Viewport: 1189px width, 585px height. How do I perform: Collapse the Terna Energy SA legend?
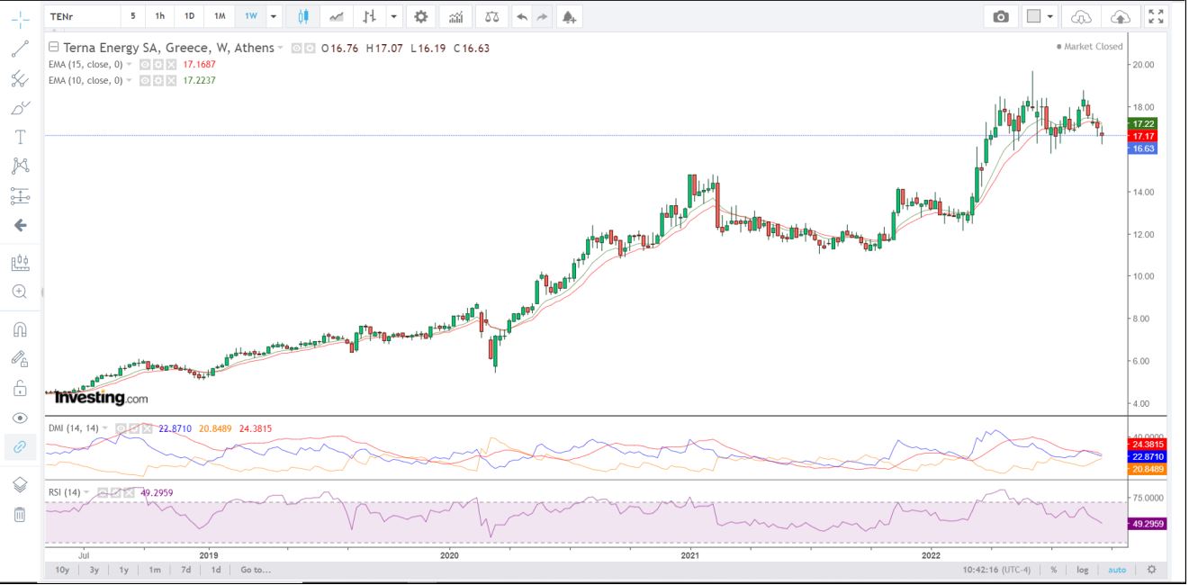coord(53,48)
